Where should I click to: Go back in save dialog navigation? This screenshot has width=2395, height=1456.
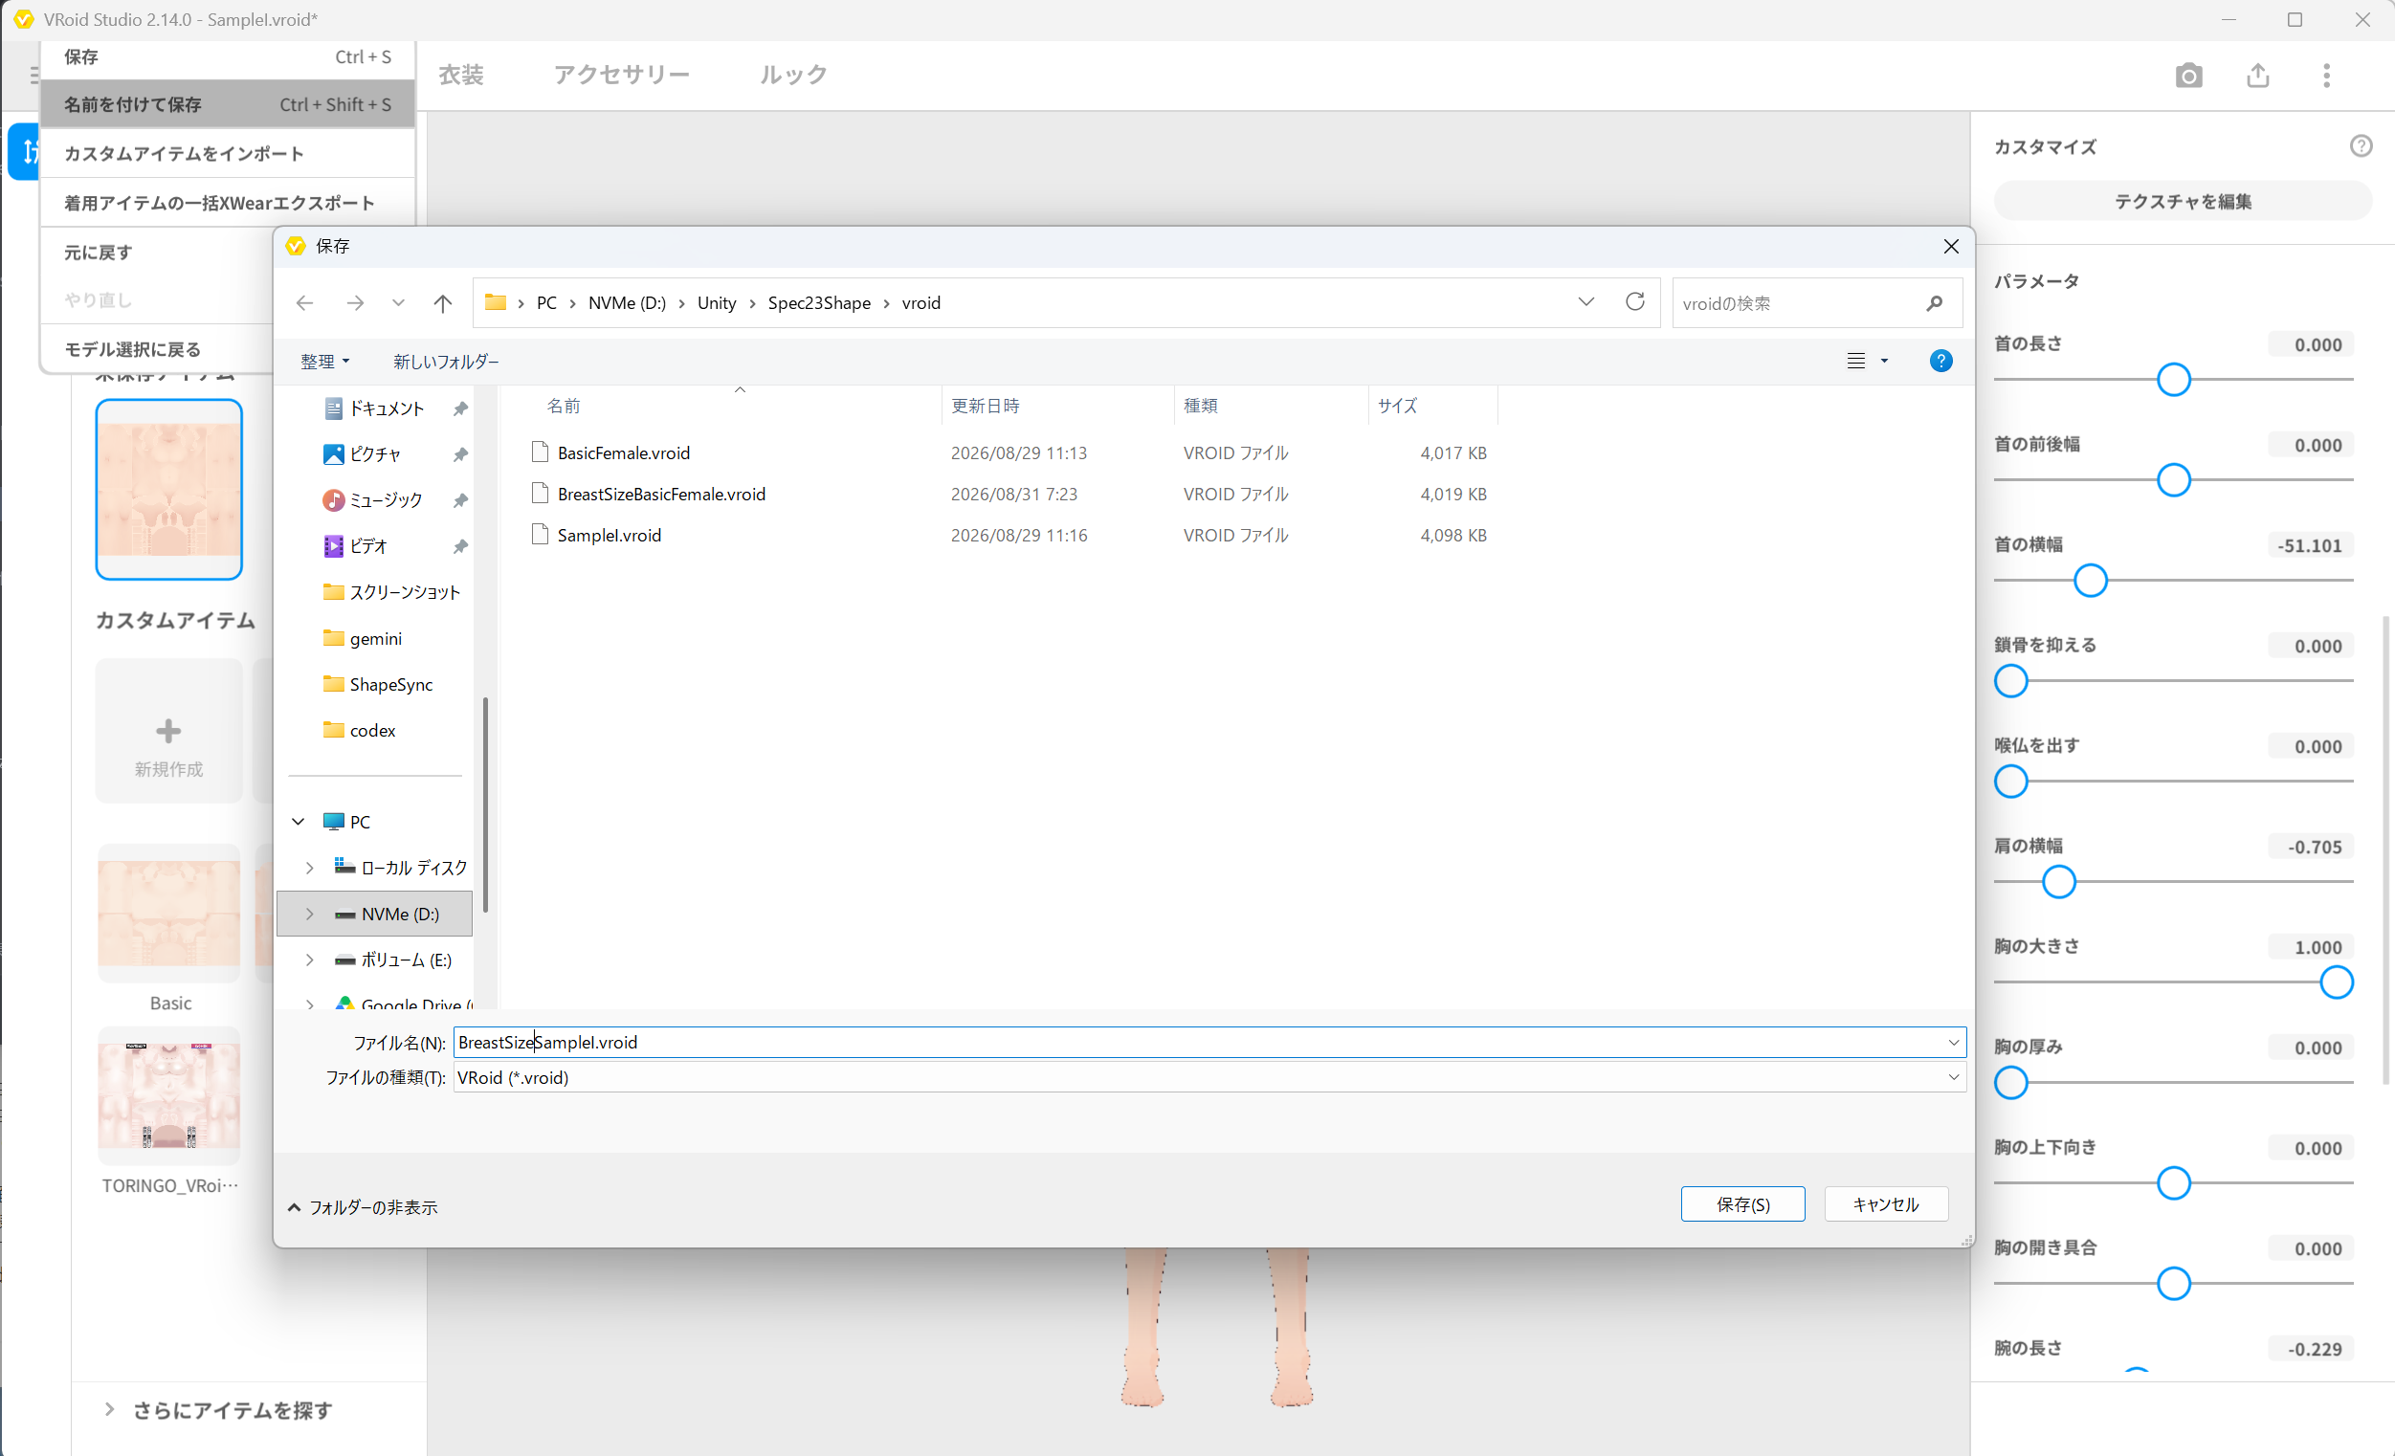pos(305,303)
